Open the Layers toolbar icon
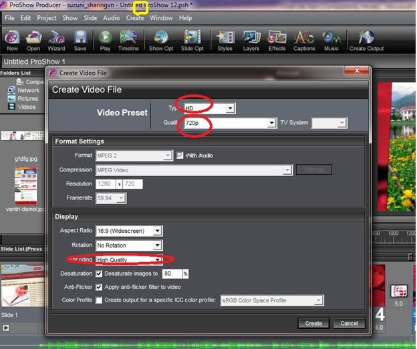 pyautogui.click(x=251, y=39)
